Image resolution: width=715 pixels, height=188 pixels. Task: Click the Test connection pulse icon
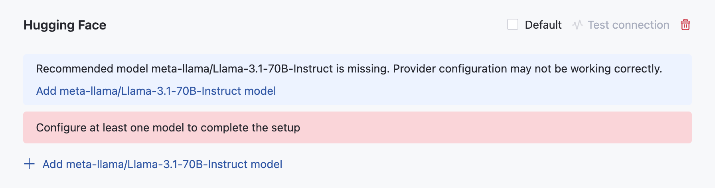pyautogui.click(x=577, y=25)
